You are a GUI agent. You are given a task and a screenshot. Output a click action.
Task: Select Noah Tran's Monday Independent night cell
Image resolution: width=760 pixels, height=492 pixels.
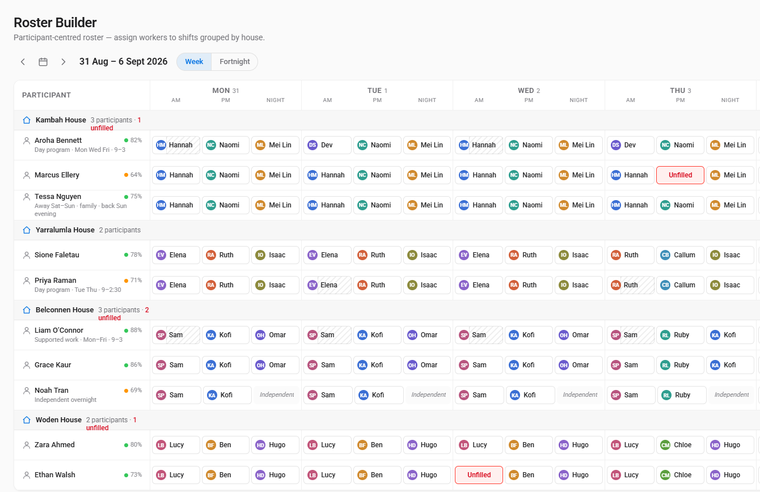coord(277,395)
